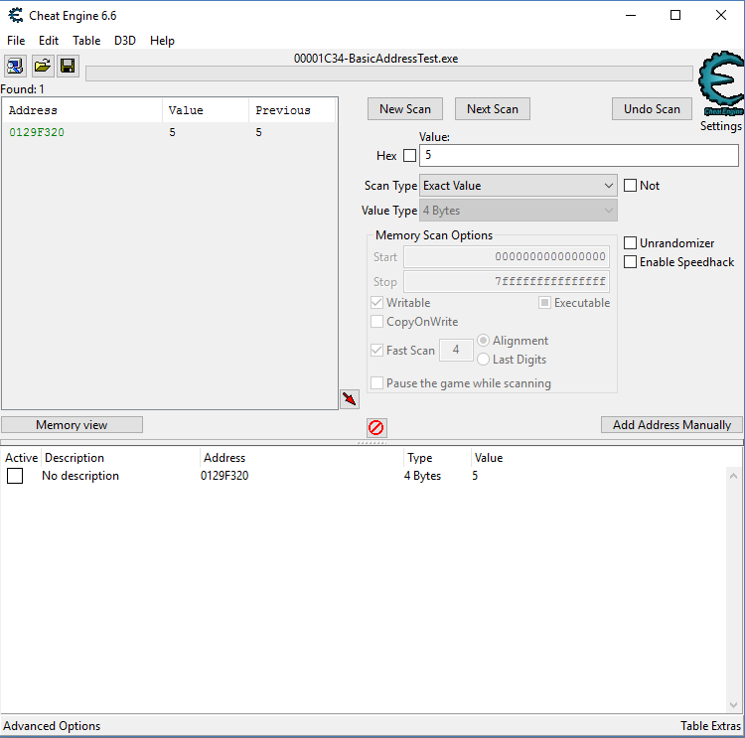Open the Value Type dropdown
The width and height of the screenshot is (745, 738).
pyautogui.click(x=518, y=211)
